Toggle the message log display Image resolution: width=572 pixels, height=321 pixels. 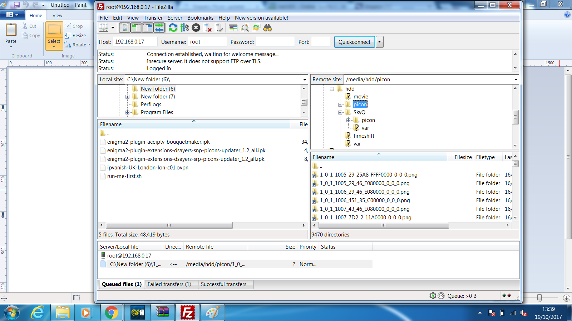[x=125, y=27]
